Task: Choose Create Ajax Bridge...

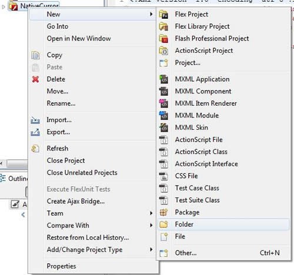Action: click(76, 202)
